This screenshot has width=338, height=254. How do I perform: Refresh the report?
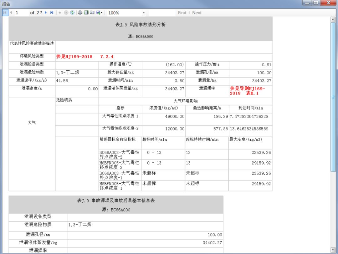click(x=72, y=13)
